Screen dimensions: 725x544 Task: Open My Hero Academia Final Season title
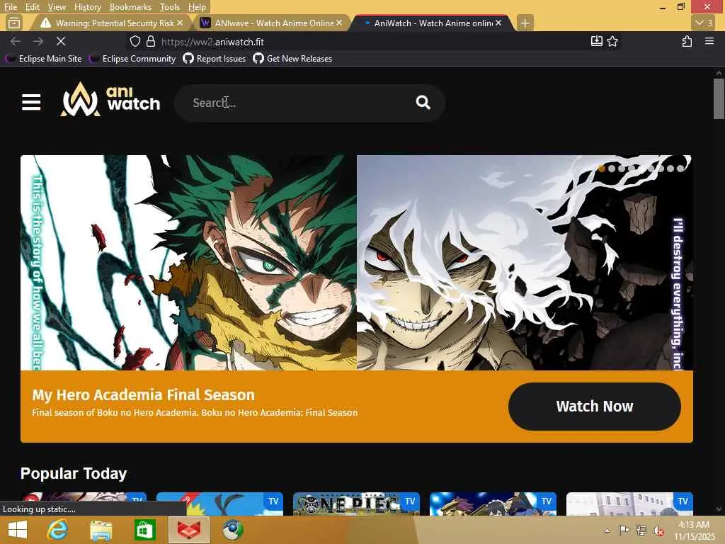coord(143,395)
